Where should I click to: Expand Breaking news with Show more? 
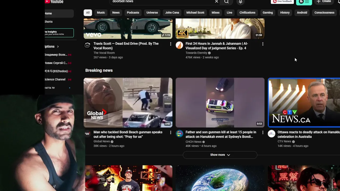click(x=220, y=155)
